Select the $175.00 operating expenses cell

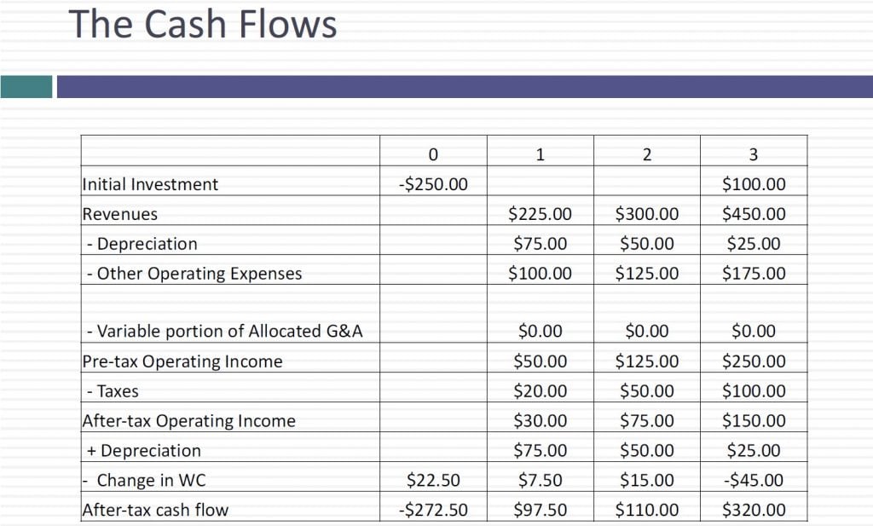point(754,274)
